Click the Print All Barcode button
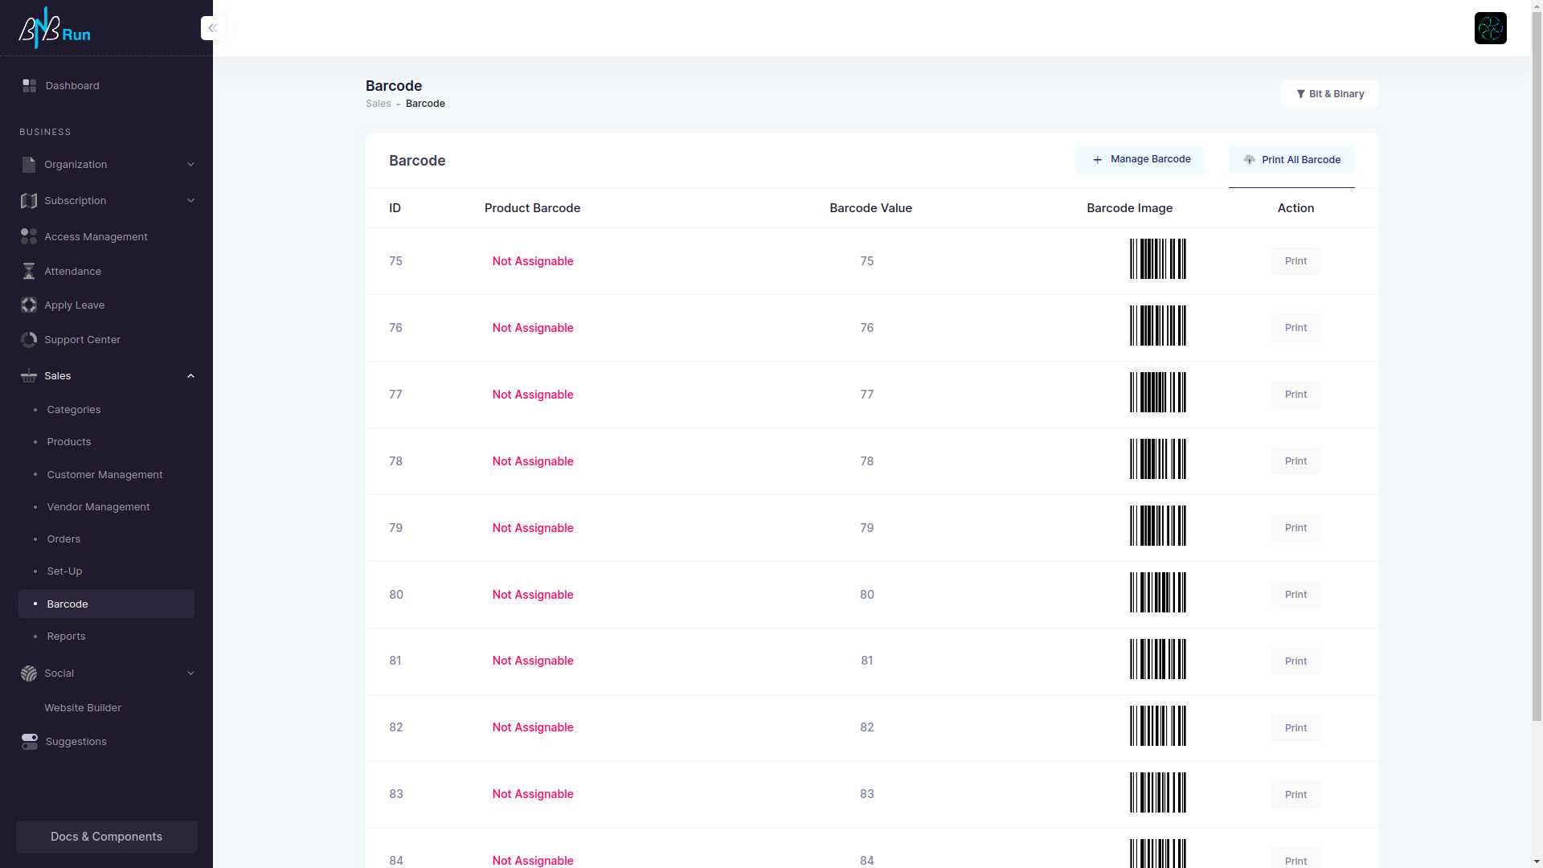 (x=1291, y=160)
